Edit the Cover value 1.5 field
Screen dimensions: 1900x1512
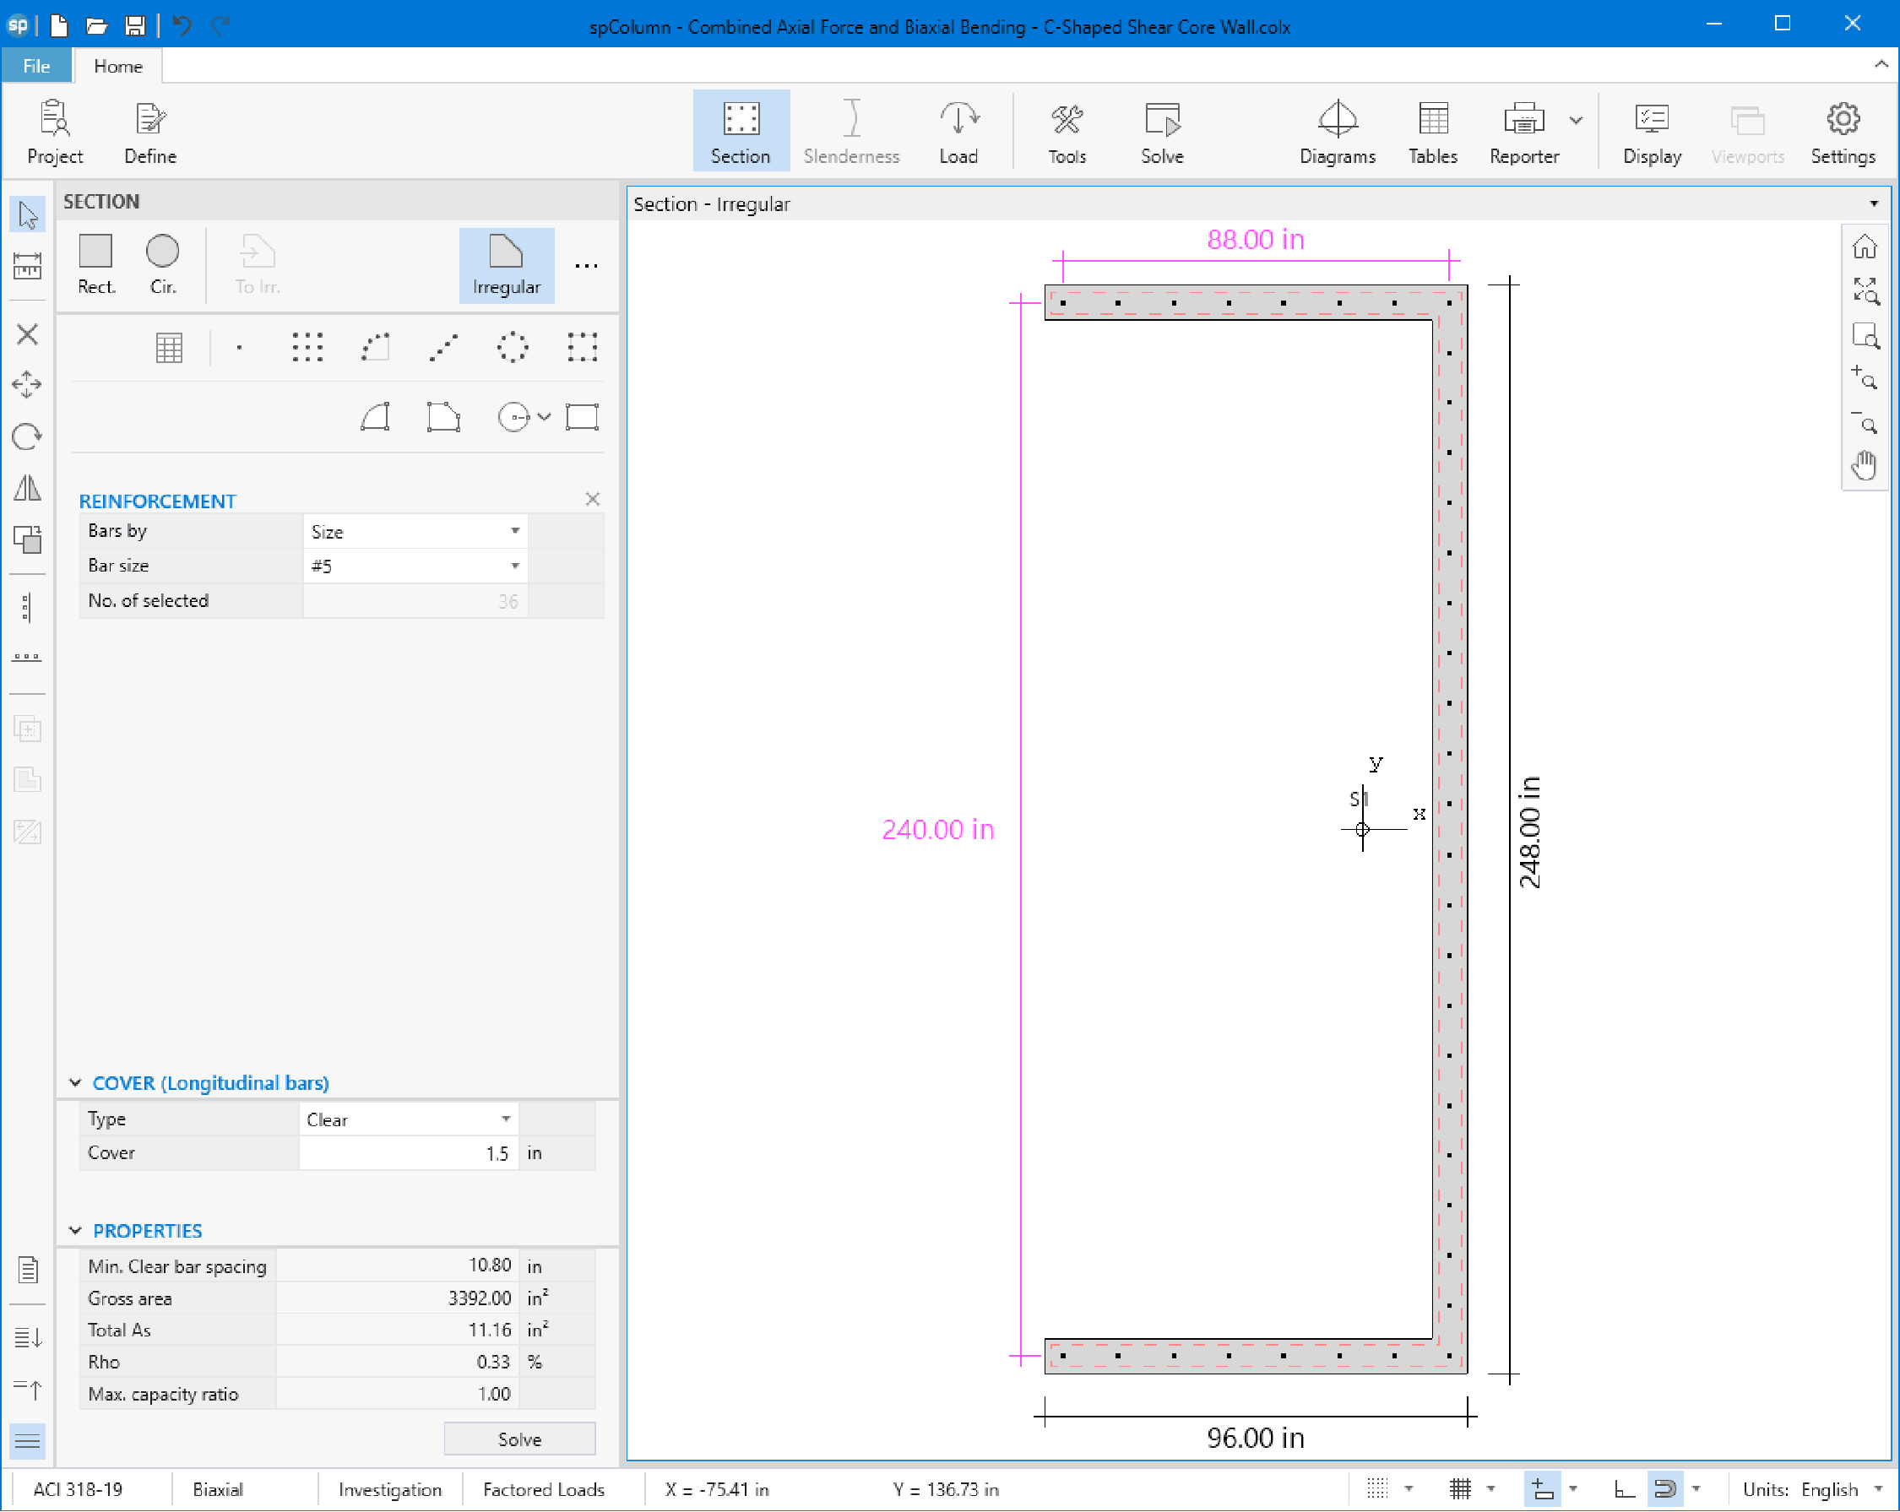click(408, 1153)
